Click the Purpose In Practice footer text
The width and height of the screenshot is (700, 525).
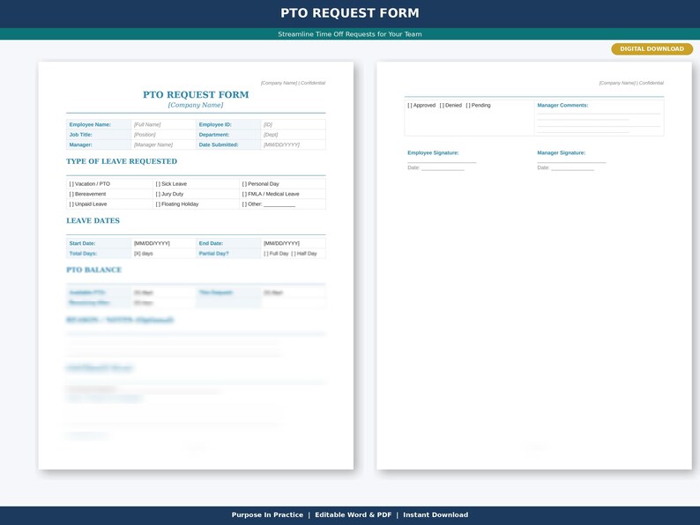click(267, 514)
